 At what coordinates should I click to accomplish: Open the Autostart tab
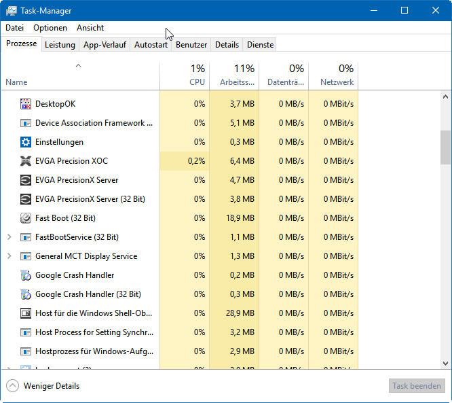point(151,45)
